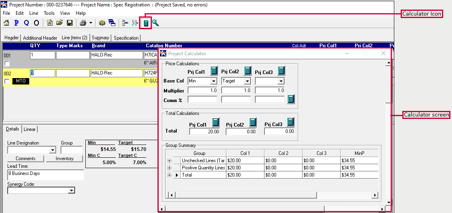Click the Home icon in the toolbar

(x=6, y=23)
